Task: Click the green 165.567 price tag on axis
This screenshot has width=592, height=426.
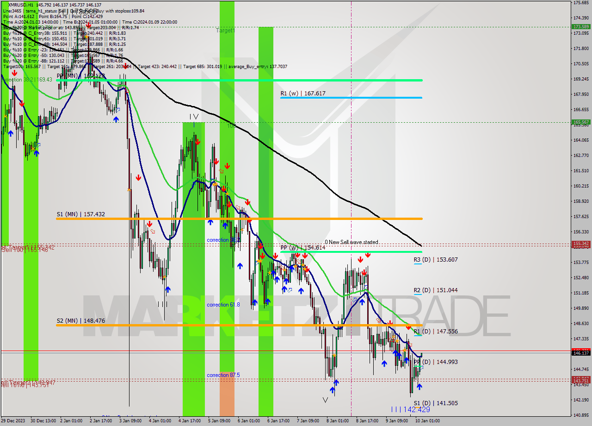Action: (581, 122)
